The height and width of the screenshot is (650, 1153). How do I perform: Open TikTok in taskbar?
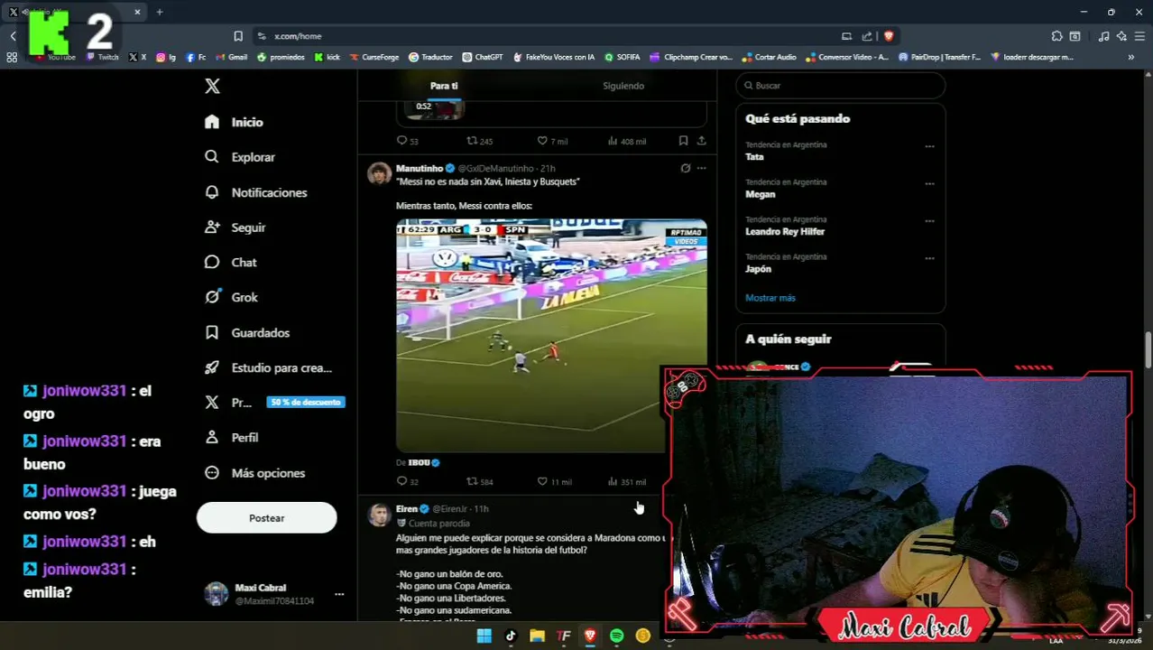coord(510,636)
